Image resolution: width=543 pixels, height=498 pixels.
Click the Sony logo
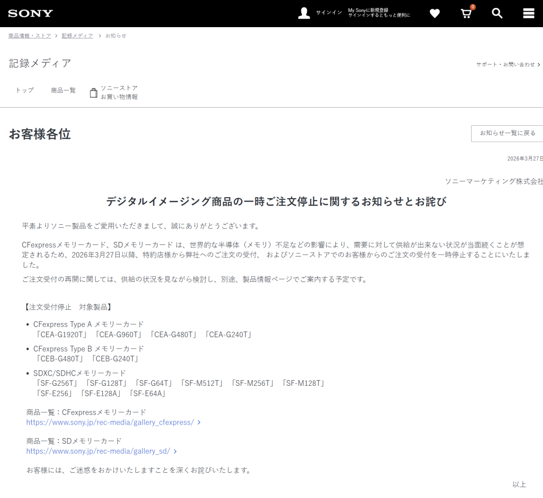pyautogui.click(x=30, y=14)
